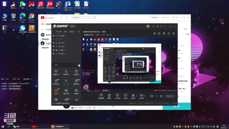Toggle visibility of 全屏 1 source
This screenshot has width=229, height=129.
tap(54, 36)
